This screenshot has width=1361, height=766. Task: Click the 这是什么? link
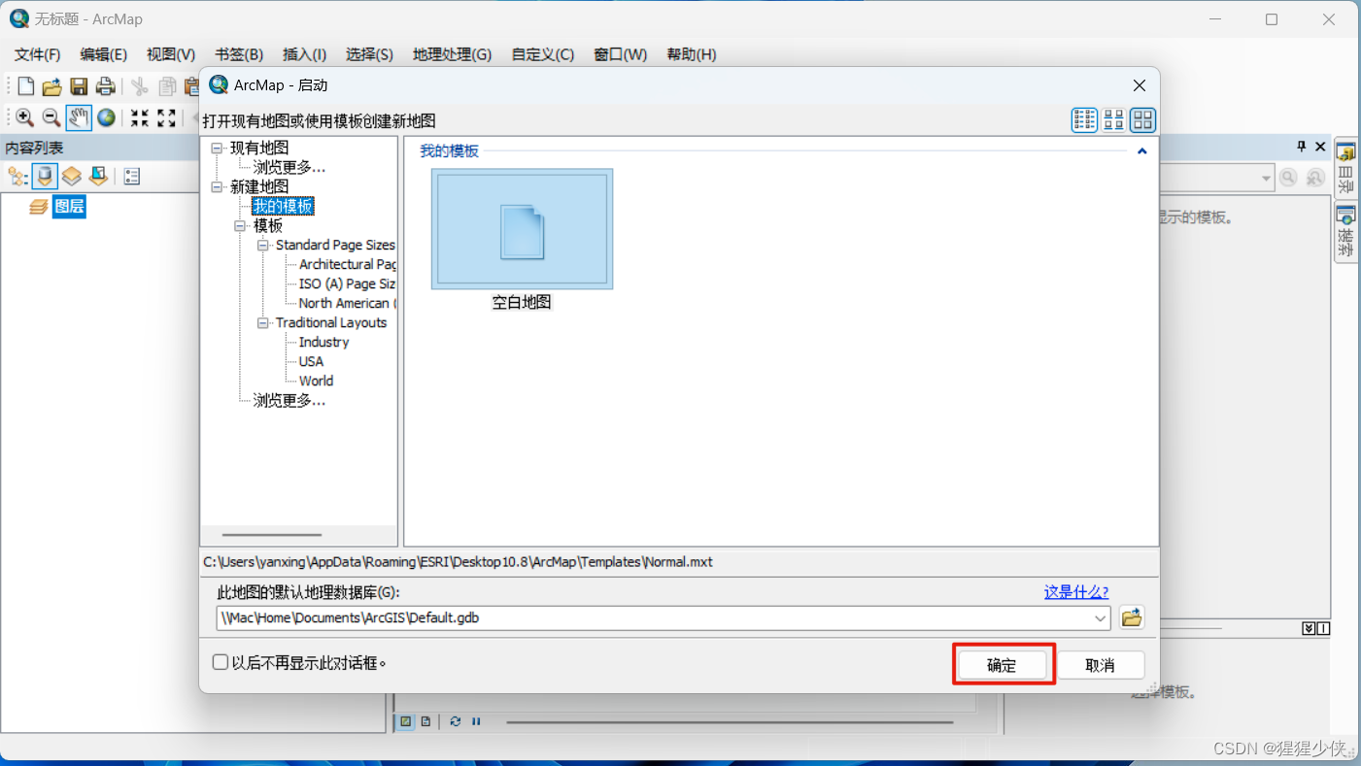(1076, 591)
